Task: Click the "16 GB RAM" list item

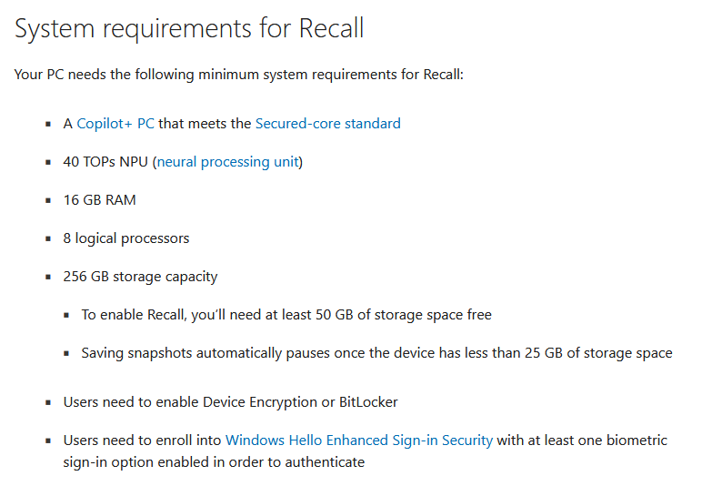Action: 99,200
